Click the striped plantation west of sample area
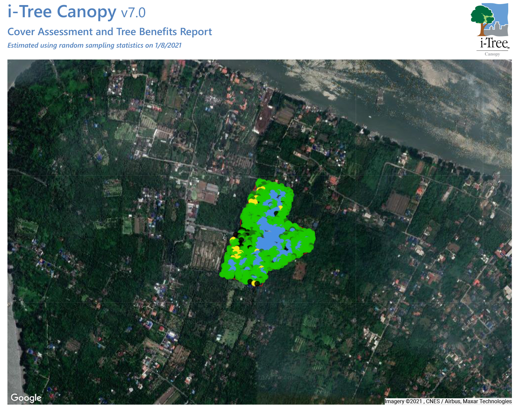The width and height of the screenshot is (517, 411). 207,251
